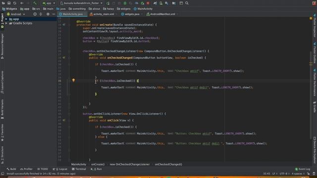Click the scroll-from-source target icon
Image resolution: width=317 pixels, height=178 pixels.
(35, 14)
